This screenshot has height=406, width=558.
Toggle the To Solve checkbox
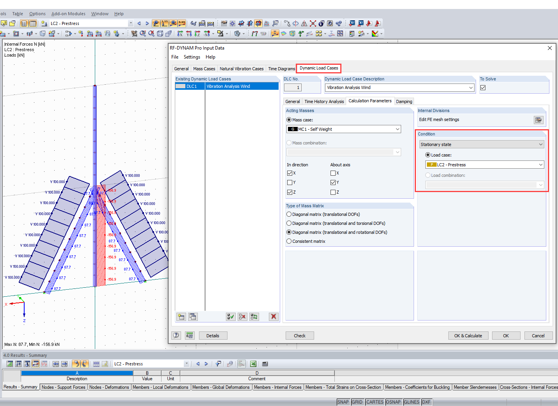pos(483,87)
